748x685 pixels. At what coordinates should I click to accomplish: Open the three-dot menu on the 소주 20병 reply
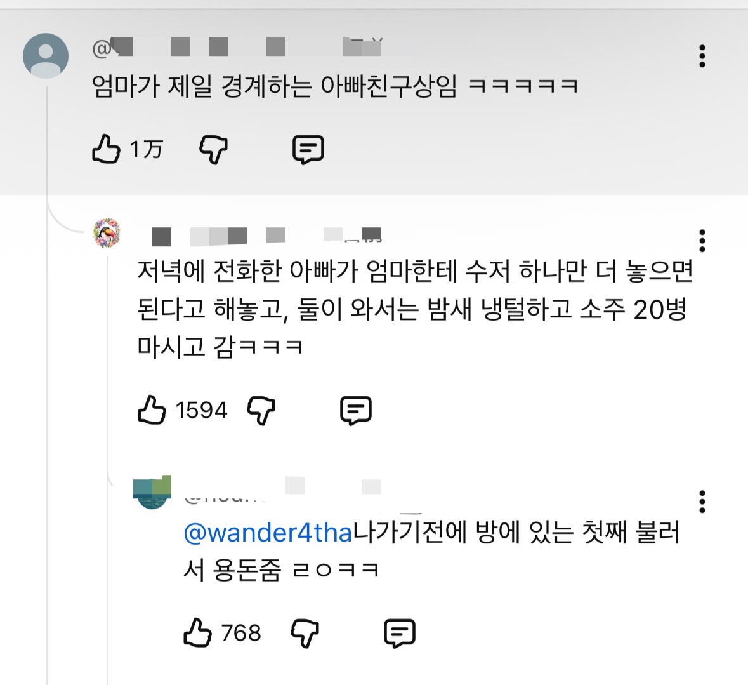pos(702,241)
